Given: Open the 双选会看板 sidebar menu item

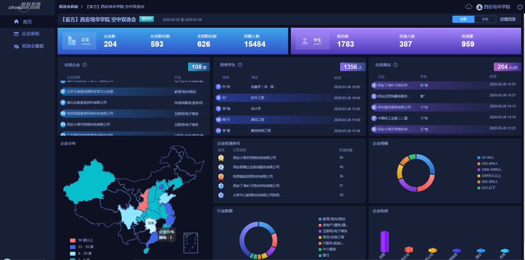Looking at the screenshot, I should tap(32, 46).
